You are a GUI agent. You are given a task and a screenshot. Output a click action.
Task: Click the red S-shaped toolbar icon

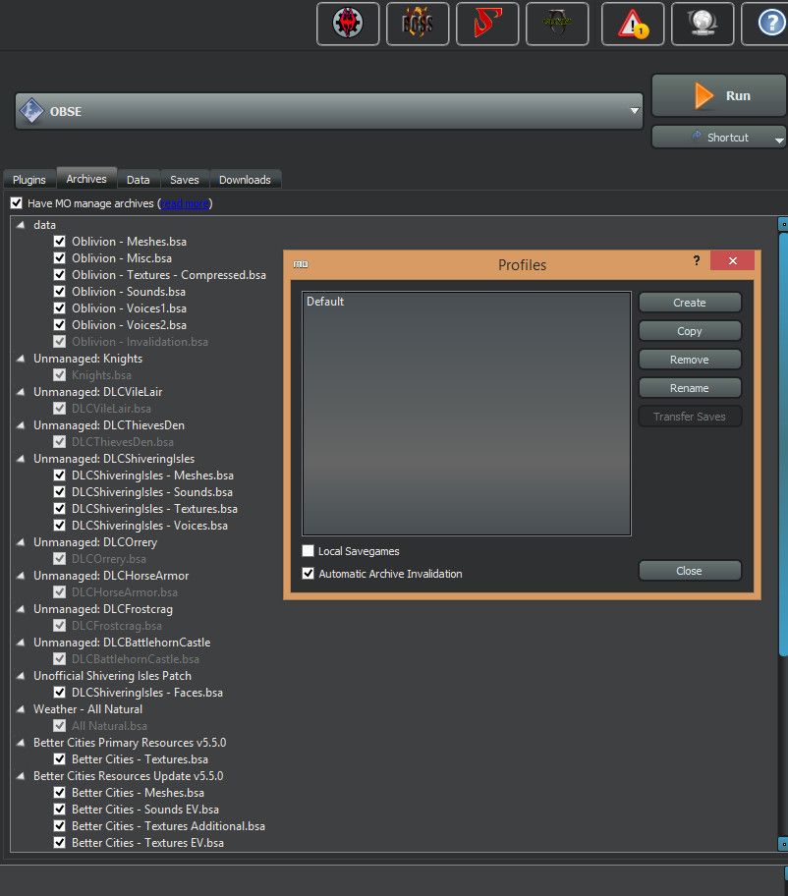tap(487, 24)
